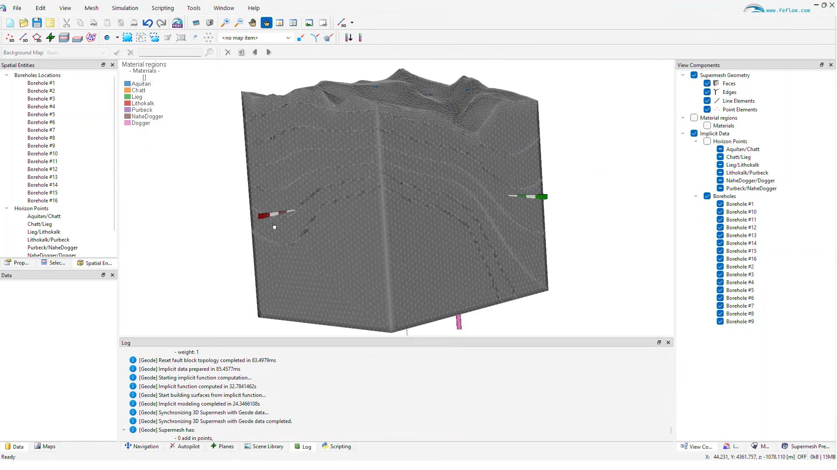Select Lithokalk/Purbeck in Spatial Entities
The width and height of the screenshot is (837, 470).
pos(48,240)
